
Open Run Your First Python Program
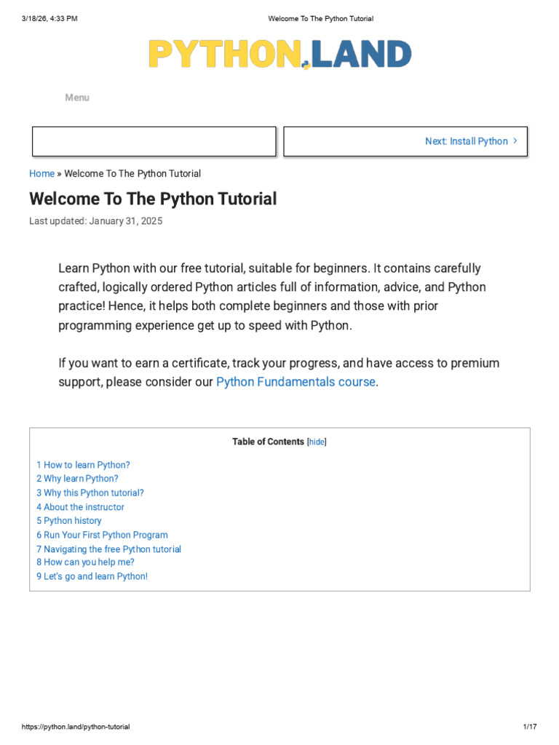click(102, 535)
